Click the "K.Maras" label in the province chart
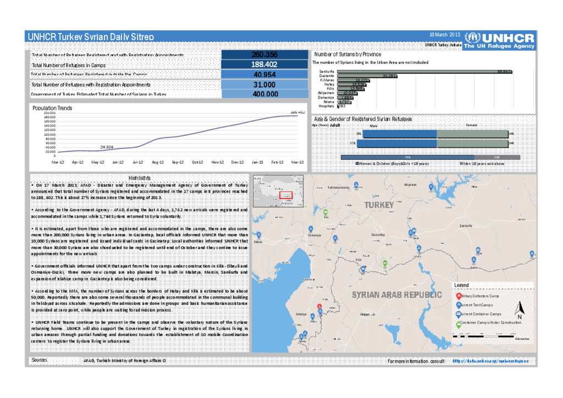 327,80
